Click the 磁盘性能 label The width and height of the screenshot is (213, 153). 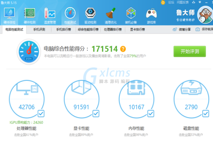pyautogui.click(x=191, y=128)
